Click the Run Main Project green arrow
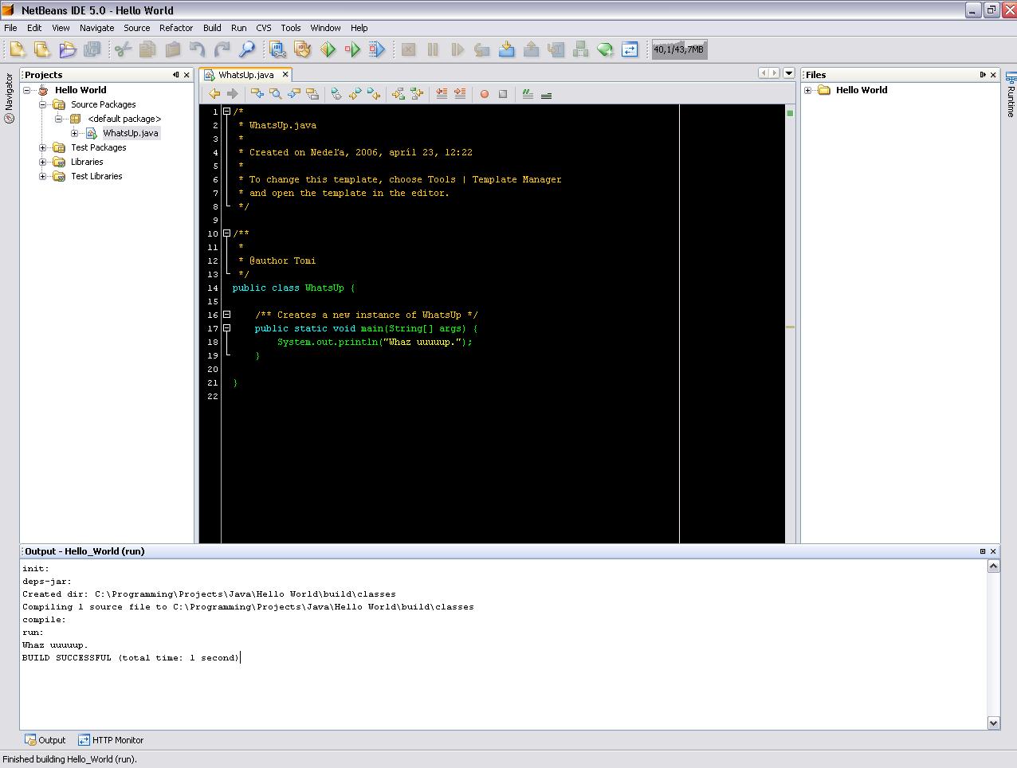This screenshot has width=1017, height=768. click(328, 49)
